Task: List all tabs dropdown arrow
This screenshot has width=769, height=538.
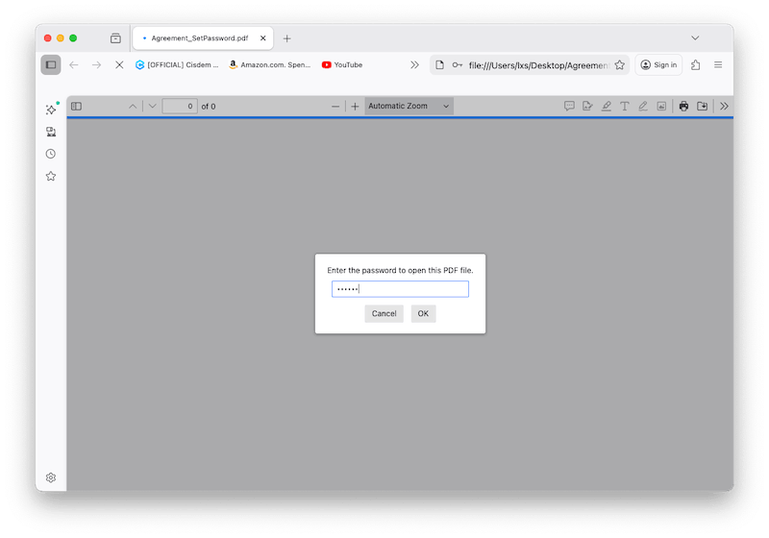Action: [695, 38]
